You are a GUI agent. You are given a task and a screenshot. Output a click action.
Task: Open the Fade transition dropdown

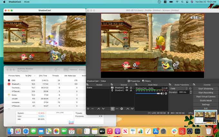pyautogui.click(x=179, y=89)
